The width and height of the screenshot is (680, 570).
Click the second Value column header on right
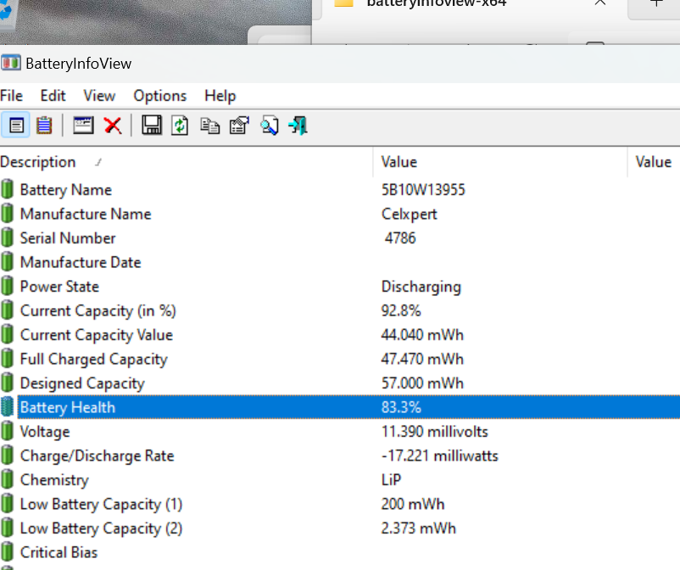654,162
